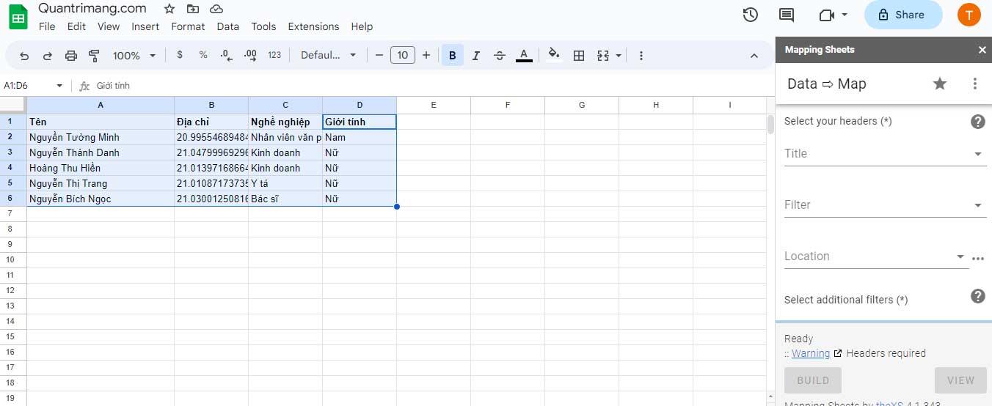The height and width of the screenshot is (406, 992).
Task: Open merge cells options arrow
Action: click(x=619, y=56)
